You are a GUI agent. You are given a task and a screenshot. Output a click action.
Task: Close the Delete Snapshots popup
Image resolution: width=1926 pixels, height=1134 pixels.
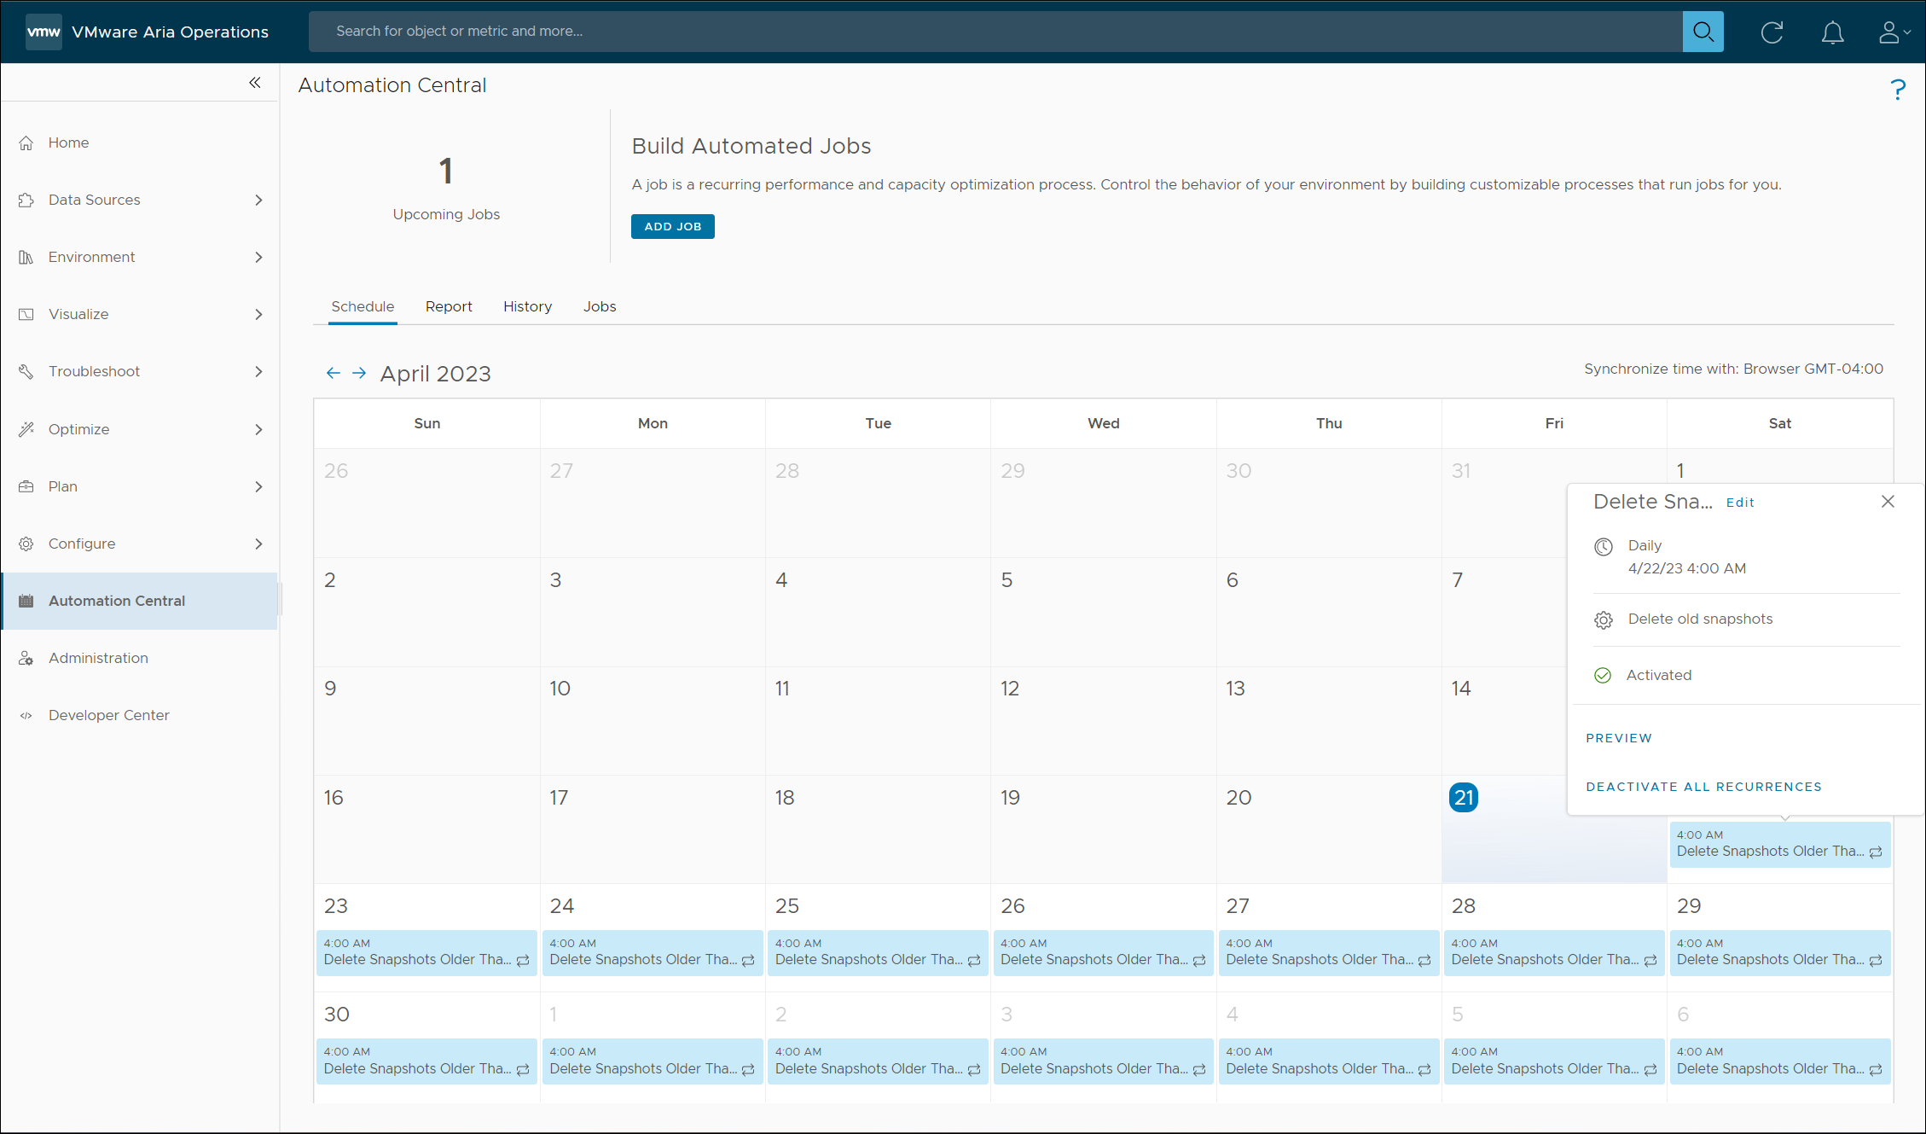[1888, 502]
